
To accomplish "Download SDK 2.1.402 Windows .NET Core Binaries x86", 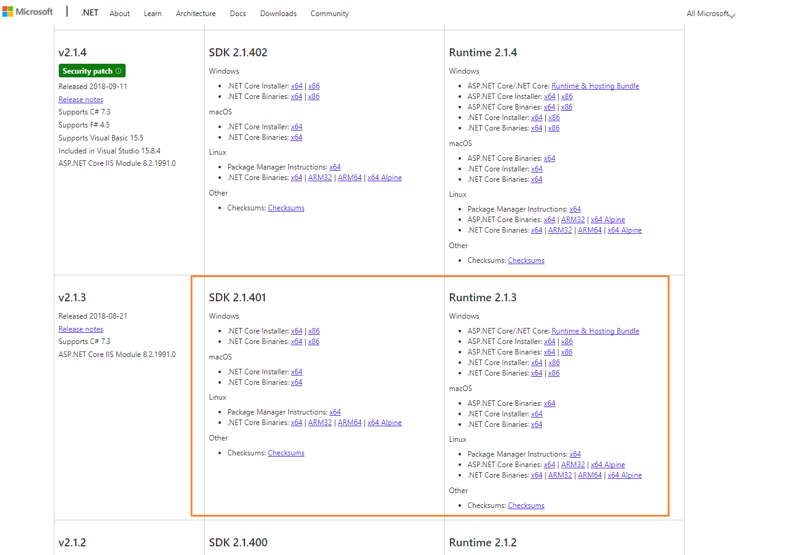I will (314, 97).
